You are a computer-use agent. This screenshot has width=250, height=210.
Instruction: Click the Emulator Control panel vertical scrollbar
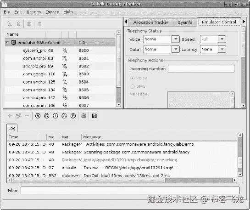click(243, 67)
